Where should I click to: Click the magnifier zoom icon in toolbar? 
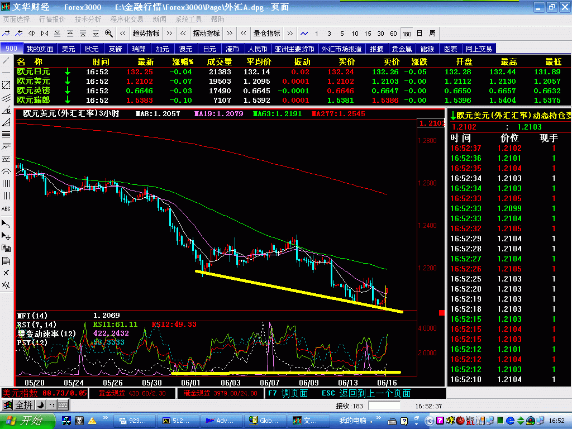point(109,34)
